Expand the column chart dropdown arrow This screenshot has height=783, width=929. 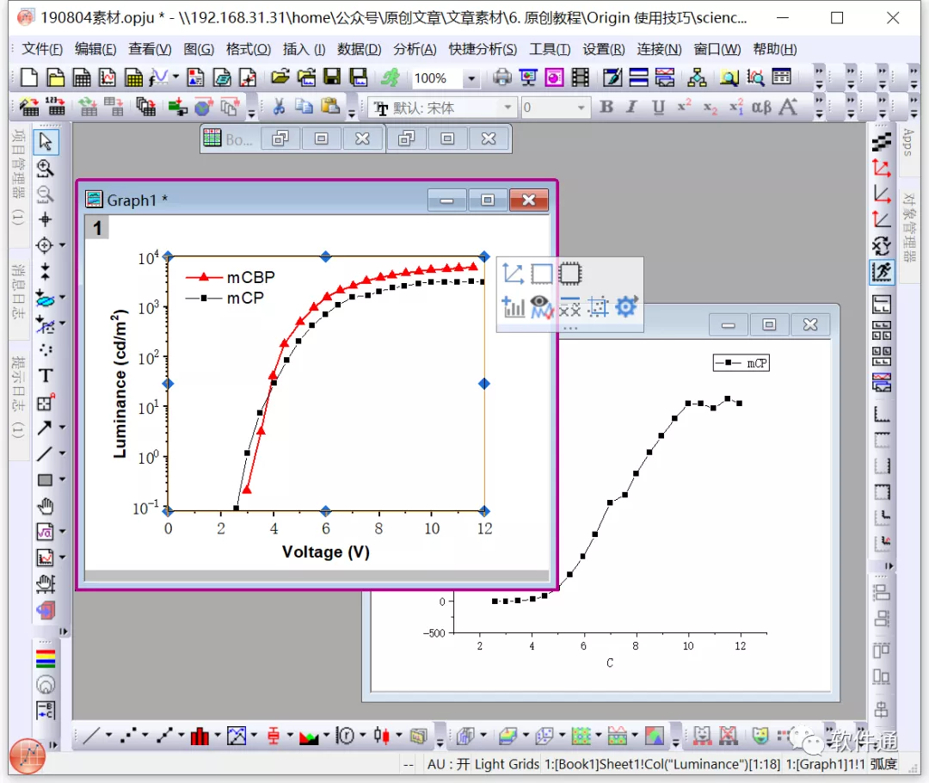point(217,736)
